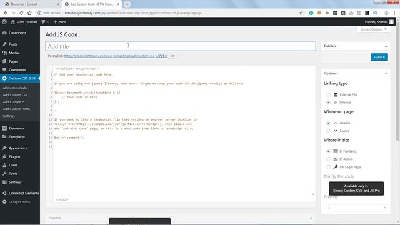Open comments bubble in admin bar
Viewport: 400px width, 225px height.
43,22
